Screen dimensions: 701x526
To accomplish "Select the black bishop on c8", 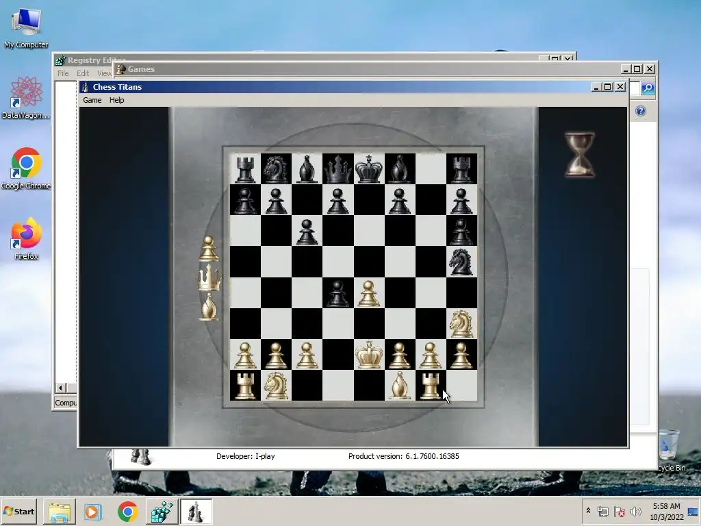I will (x=307, y=168).
